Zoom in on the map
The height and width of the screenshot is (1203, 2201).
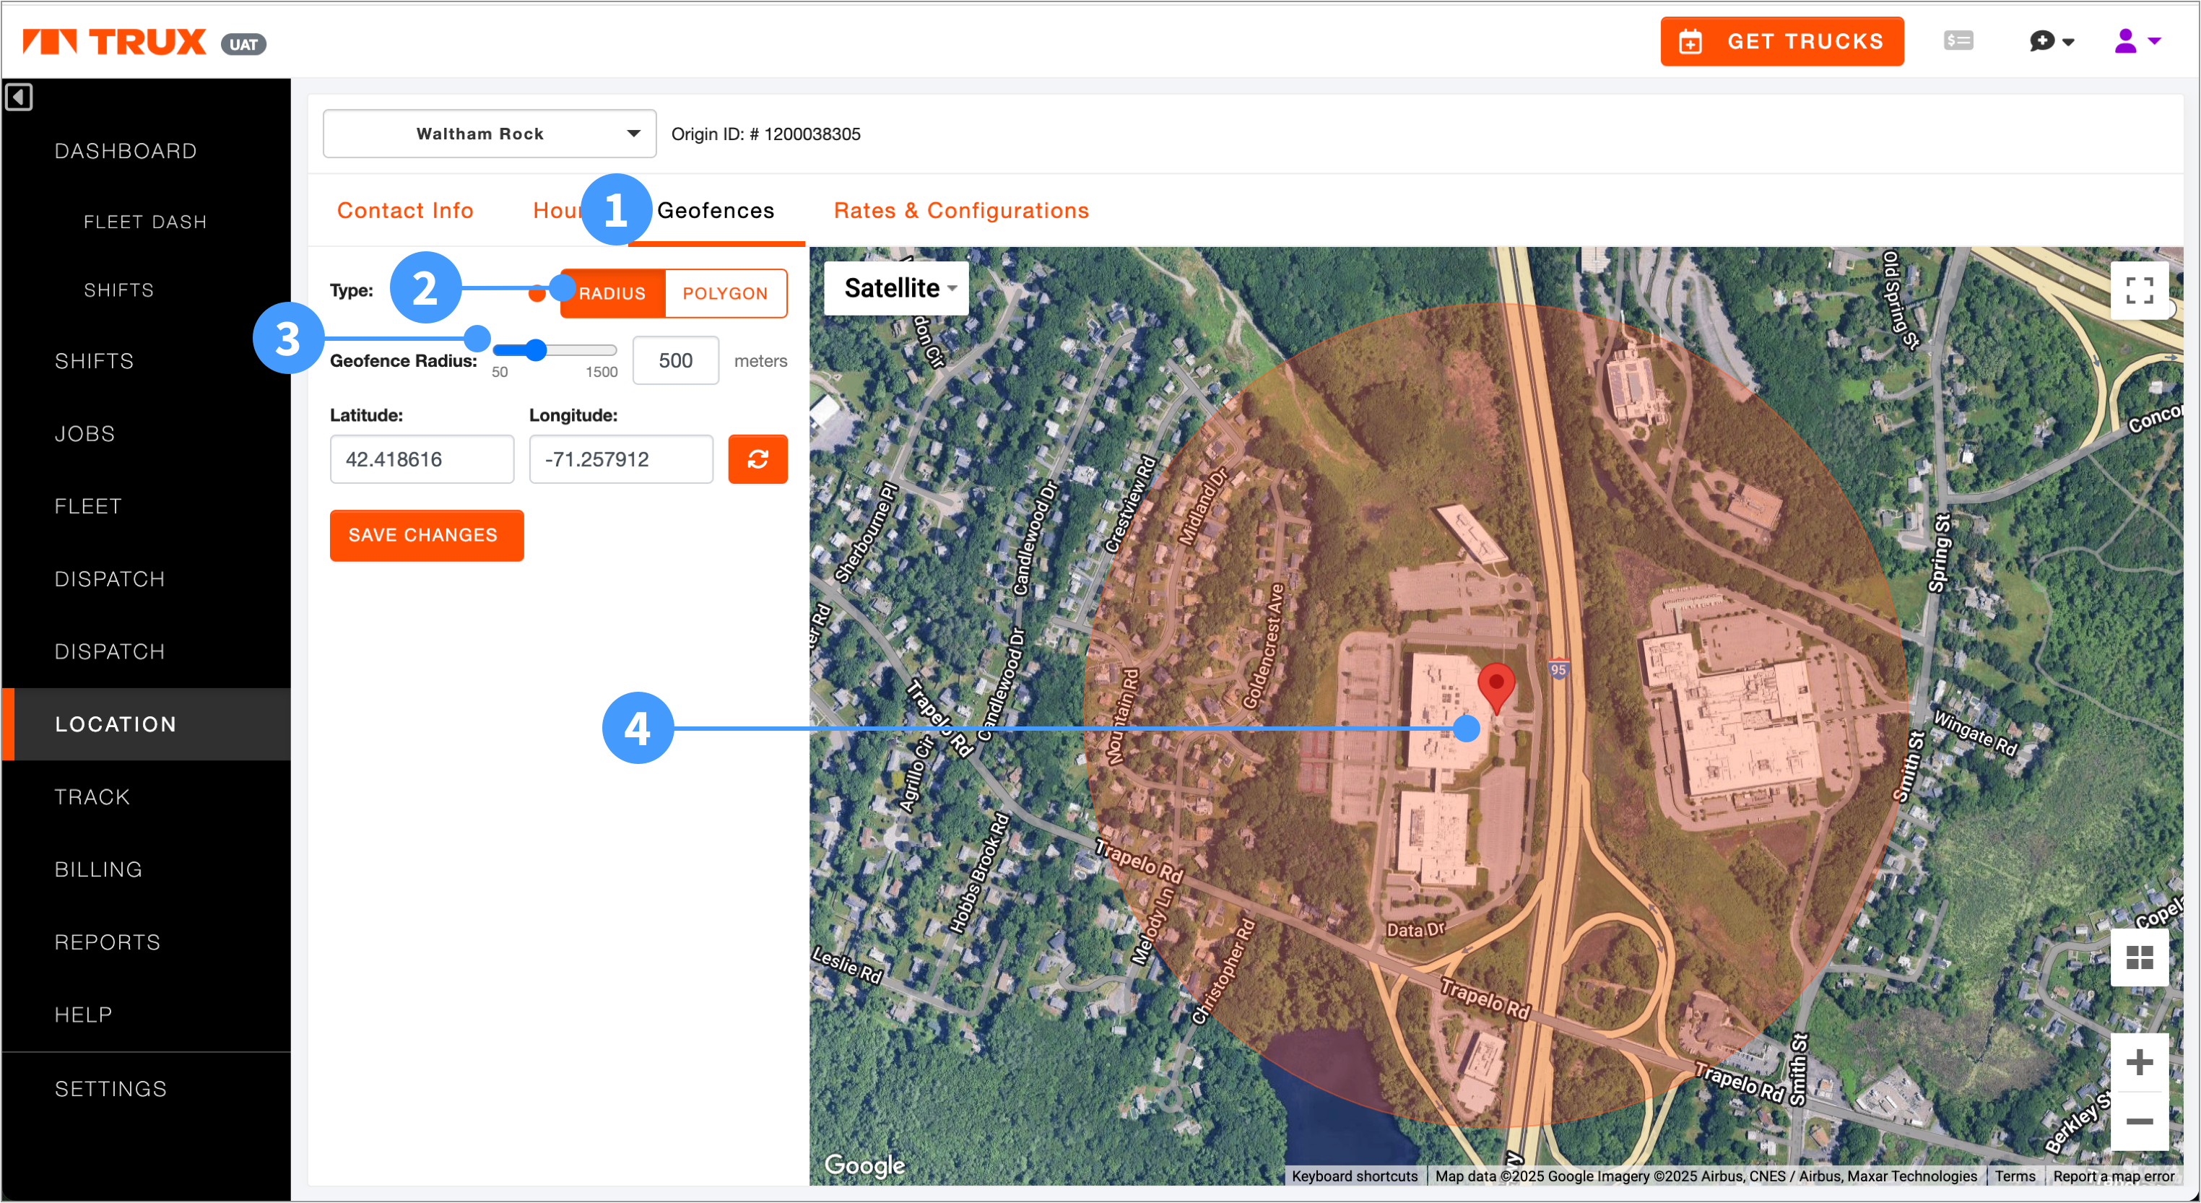click(2139, 1062)
